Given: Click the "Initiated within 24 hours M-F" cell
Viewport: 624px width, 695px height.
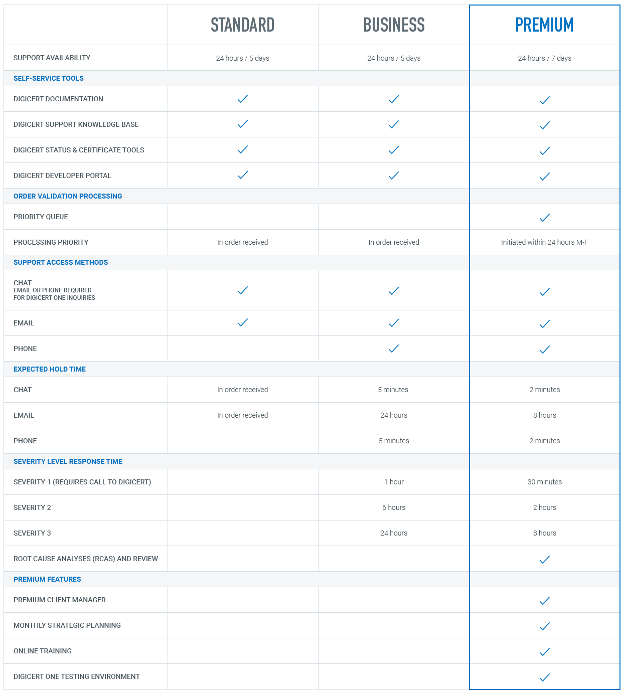Looking at the screenshot, I should pyautogui.click(x=545, y=242).
